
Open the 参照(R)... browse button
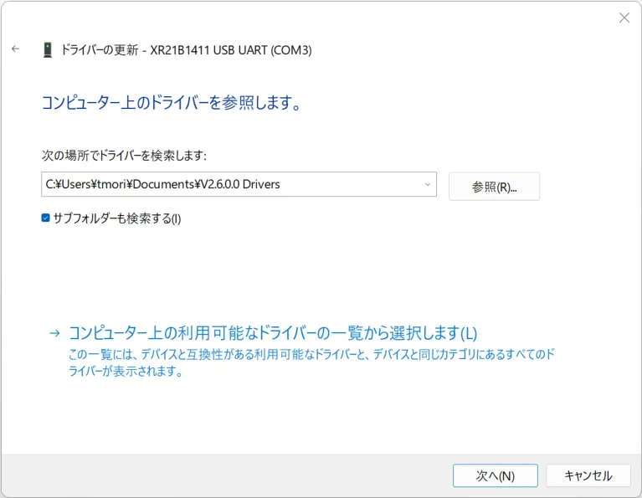(494, 187)
